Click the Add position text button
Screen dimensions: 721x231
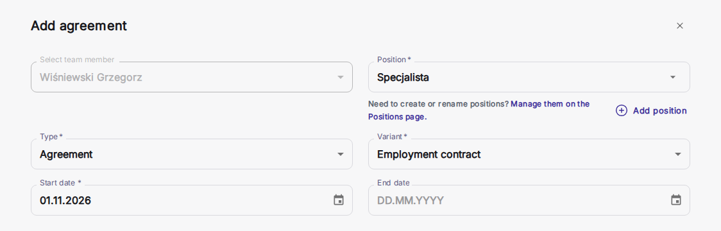tap(659, 110)
